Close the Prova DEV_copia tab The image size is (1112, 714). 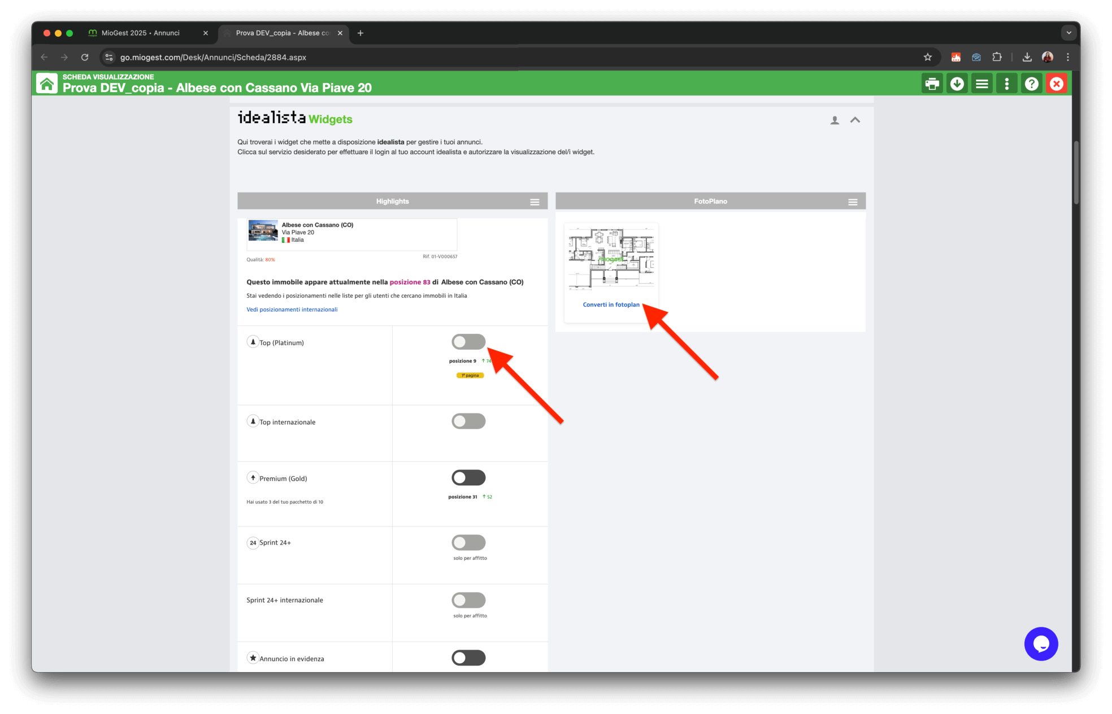340,33
